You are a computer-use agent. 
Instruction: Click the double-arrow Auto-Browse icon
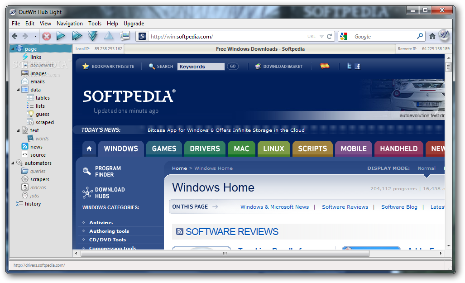click(77, 36)
